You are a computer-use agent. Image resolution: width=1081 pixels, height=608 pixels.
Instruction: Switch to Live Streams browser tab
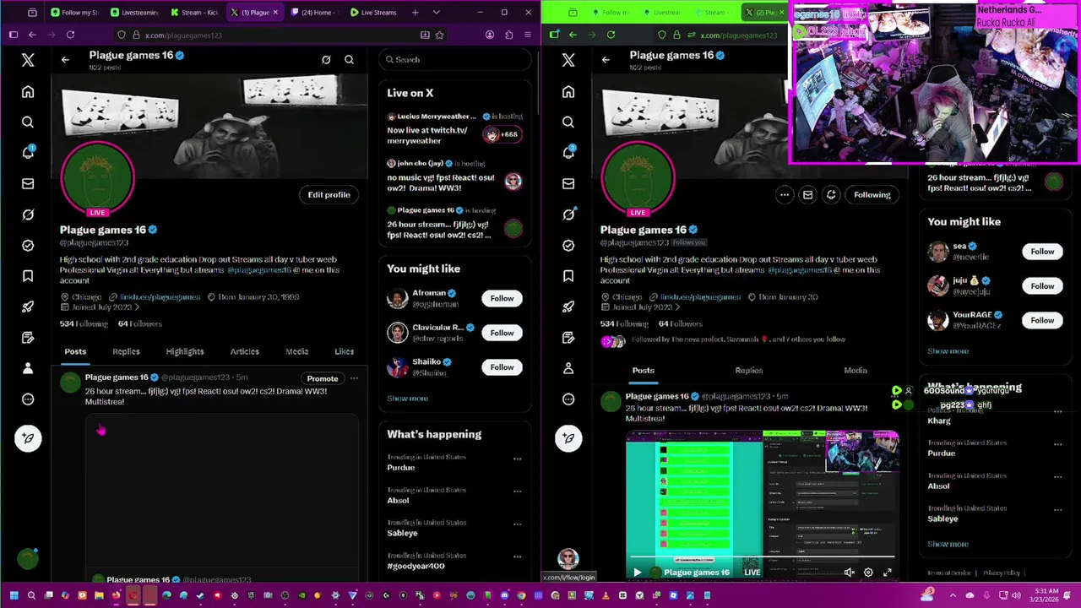click(372, 13)
